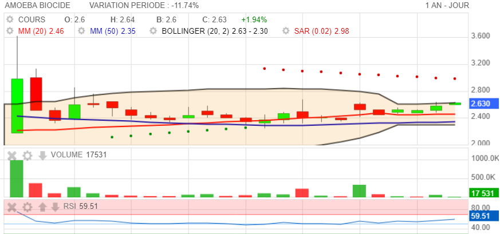Click the blue 2.630 current price badge

483,104
